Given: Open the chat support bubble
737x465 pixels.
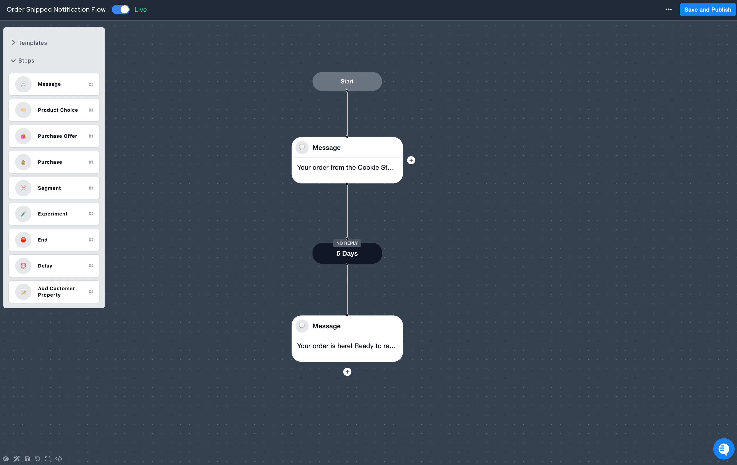Looking at the screenshot, I should (x=723, y=449).
